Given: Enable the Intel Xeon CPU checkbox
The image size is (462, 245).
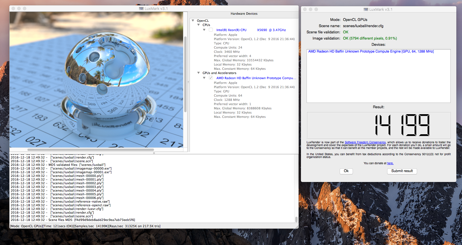Looking at the screenshot, I should (x=211, y=30).
